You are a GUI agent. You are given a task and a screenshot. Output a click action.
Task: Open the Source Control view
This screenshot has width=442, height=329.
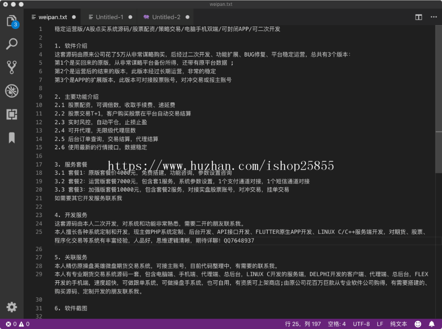tap(12, 67)
